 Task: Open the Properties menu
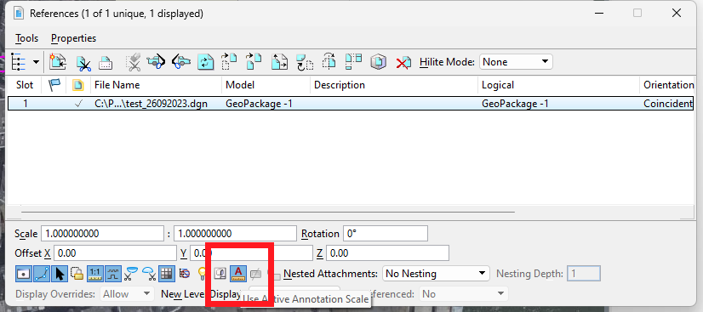(x=73, y=38)
